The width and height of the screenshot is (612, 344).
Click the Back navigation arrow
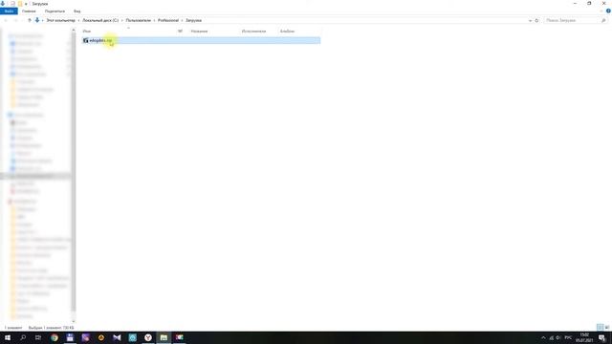[x=6, y=20]
